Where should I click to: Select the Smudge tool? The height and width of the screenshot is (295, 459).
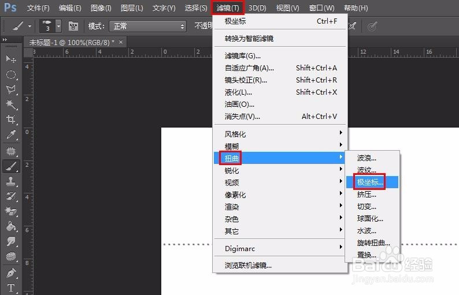[x=11, y=241]
